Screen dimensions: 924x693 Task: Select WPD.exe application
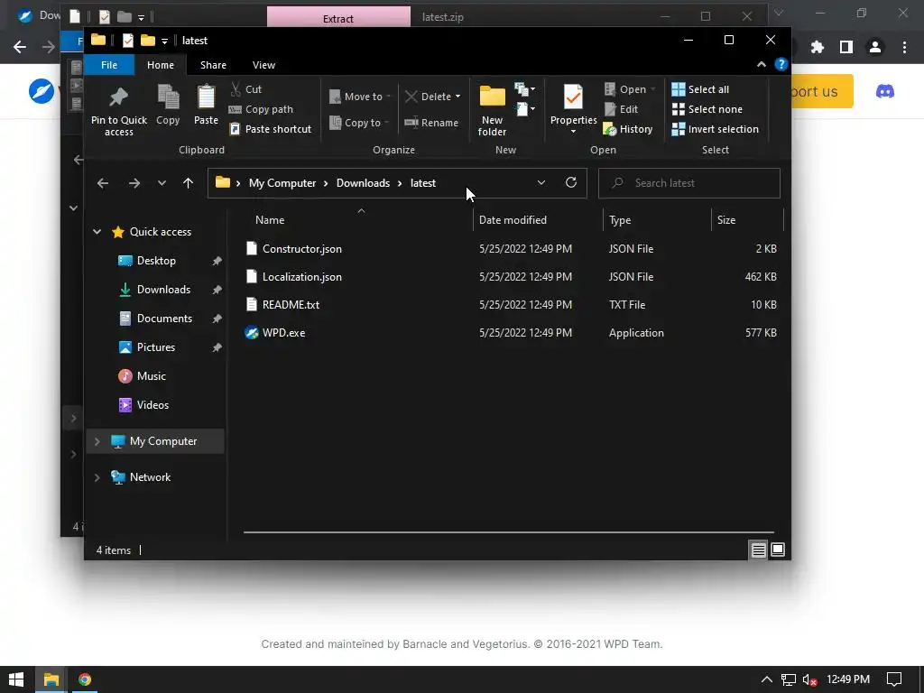pyautogui.click(x=283, y=333)
